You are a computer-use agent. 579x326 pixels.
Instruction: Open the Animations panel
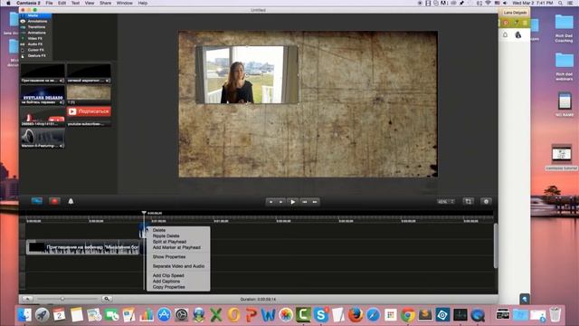click(35, 33)
